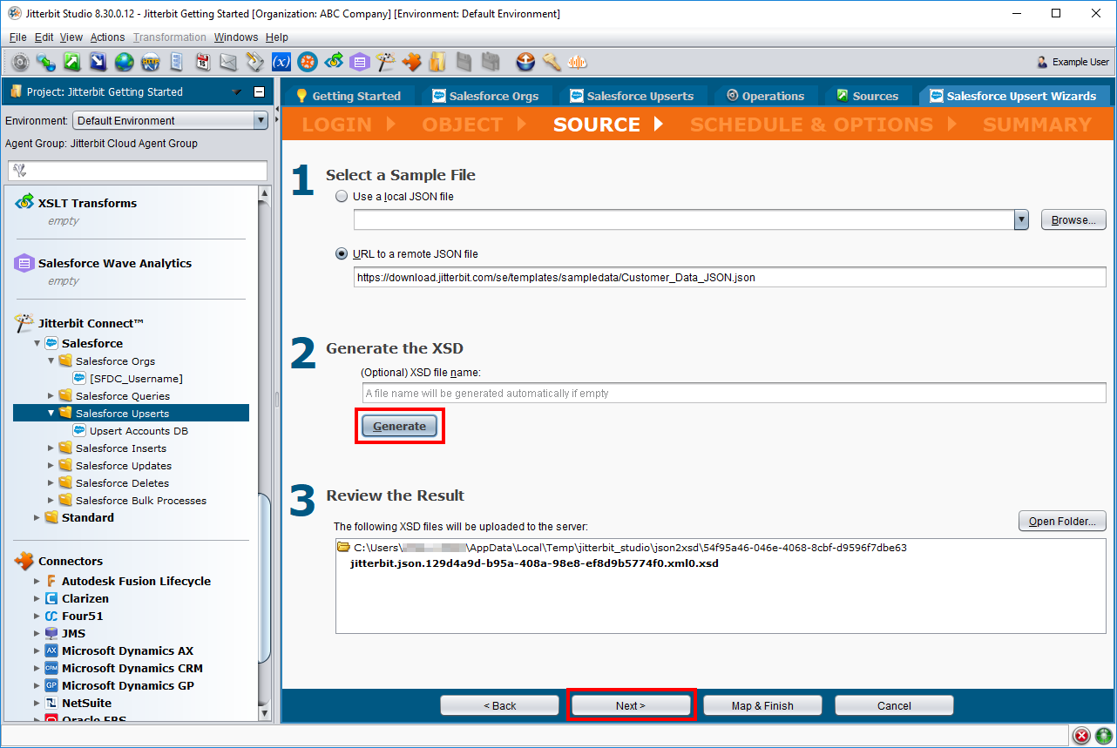Click the globe web service toolbar icon
Screen dimensions: 1117x748
124,62
